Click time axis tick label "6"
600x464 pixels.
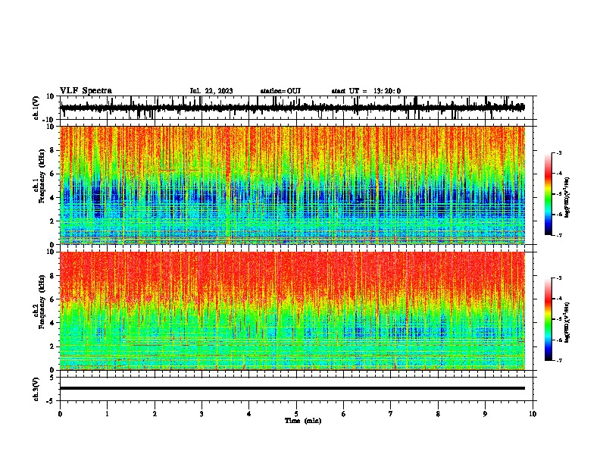(344, 414)
